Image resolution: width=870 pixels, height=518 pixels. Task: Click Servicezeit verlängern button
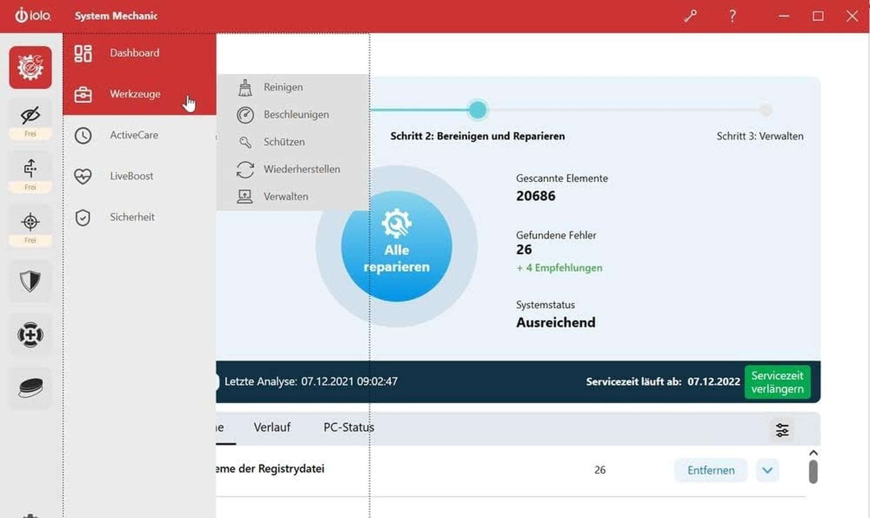click(777, 382)
